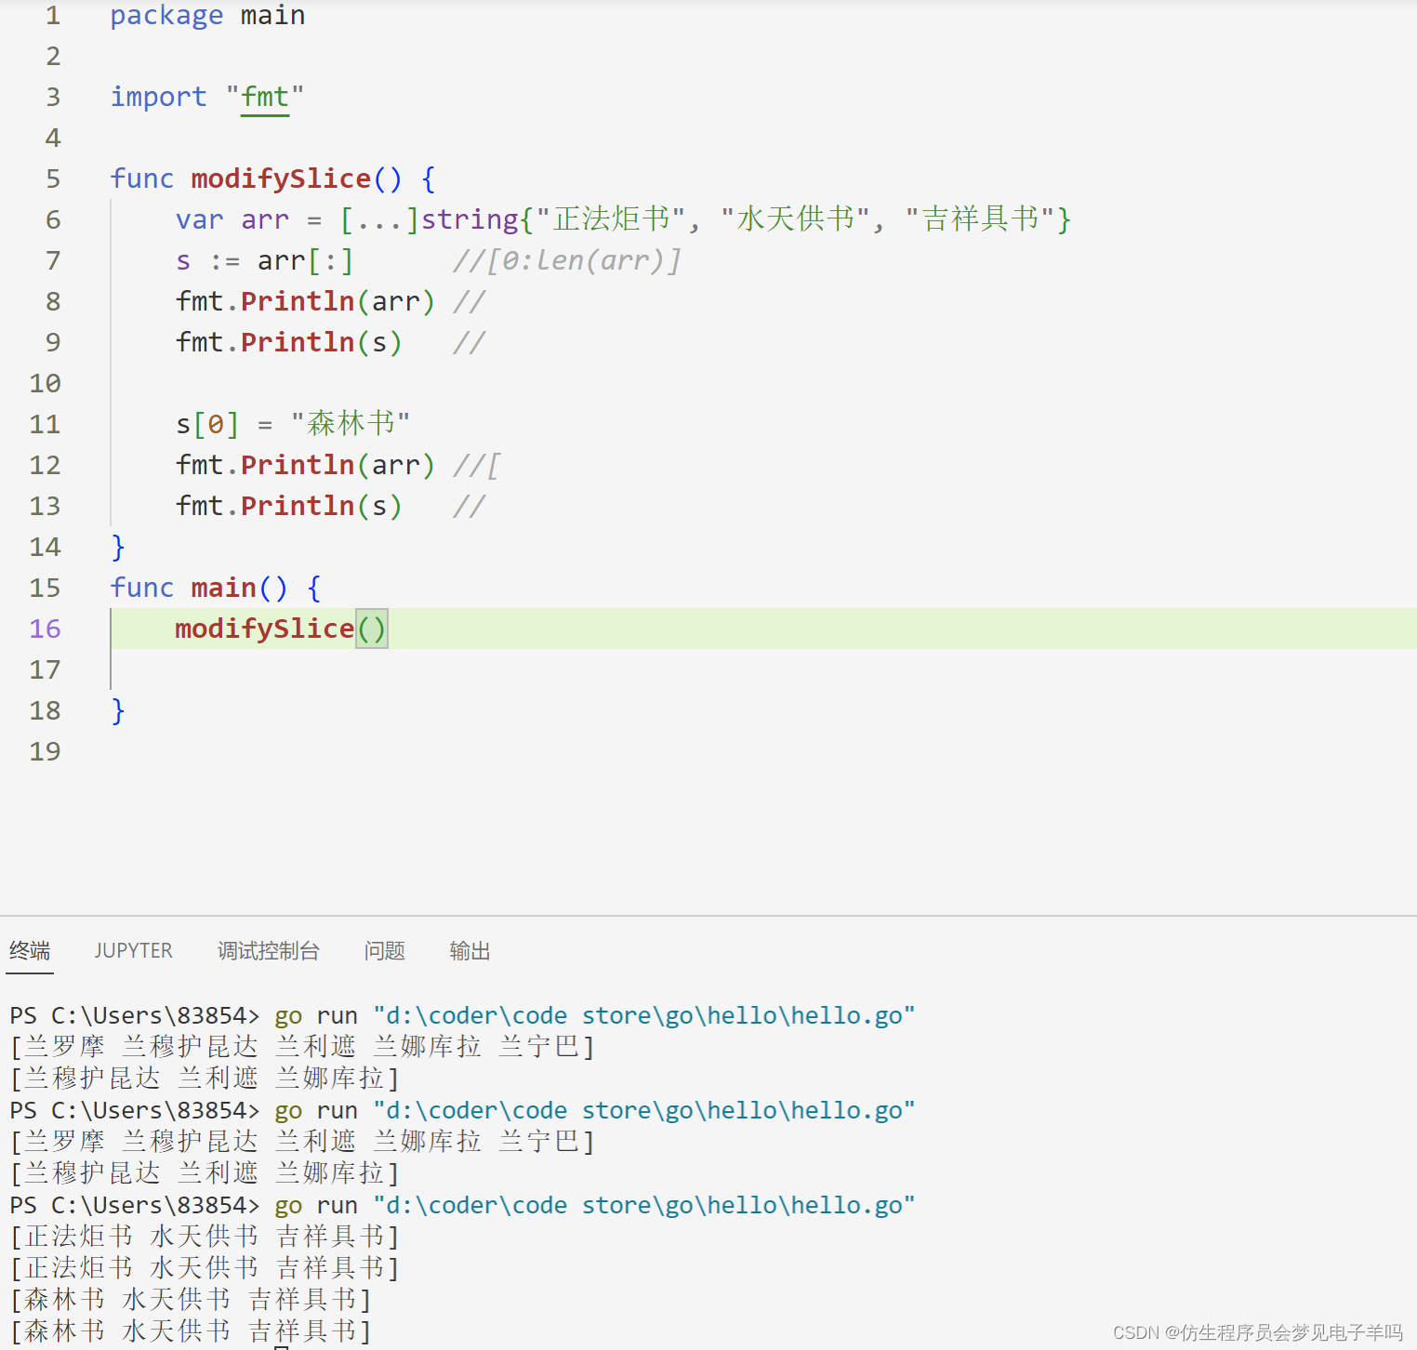Click line number 11 in the gutter
Screen dimensions: 1417x1350
[45, 424]
